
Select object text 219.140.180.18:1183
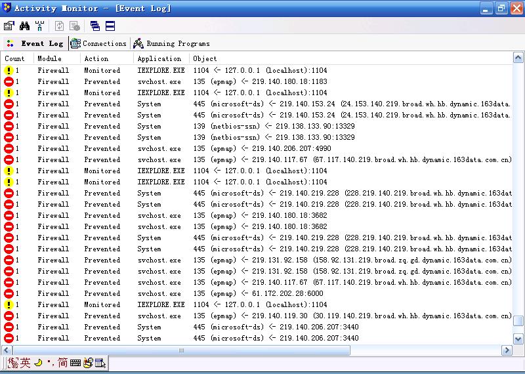260,81
